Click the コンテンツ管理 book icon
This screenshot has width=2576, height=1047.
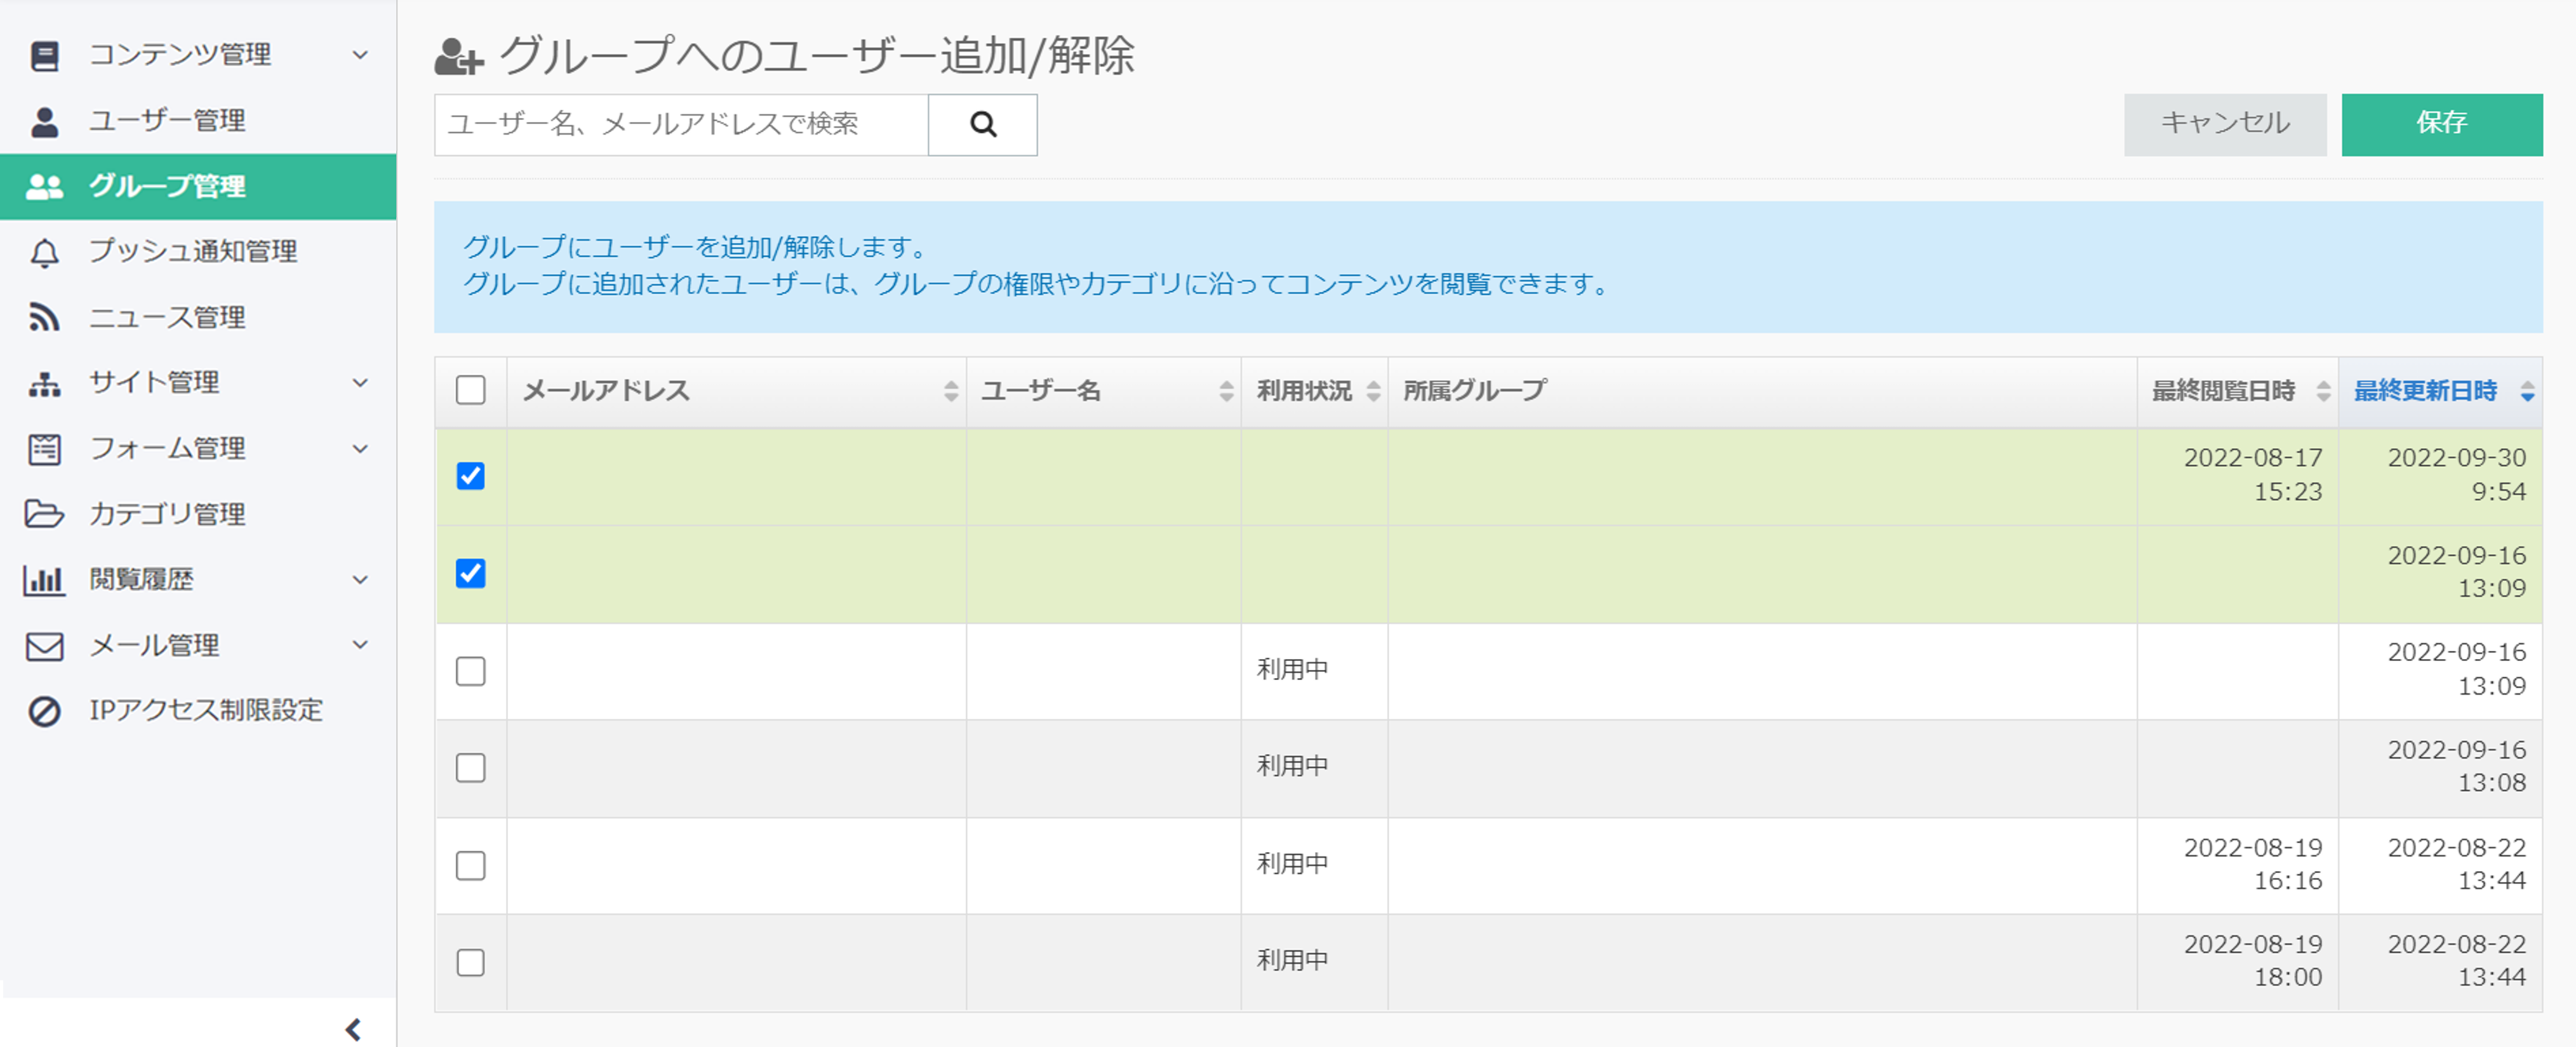tap(45, 55)
